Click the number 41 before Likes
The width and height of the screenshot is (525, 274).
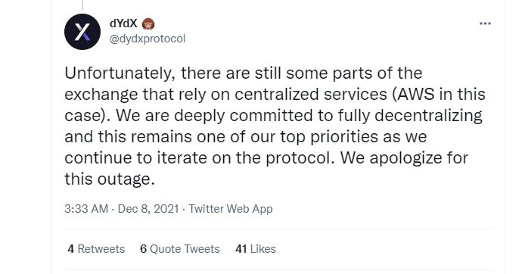coord(241,249)
